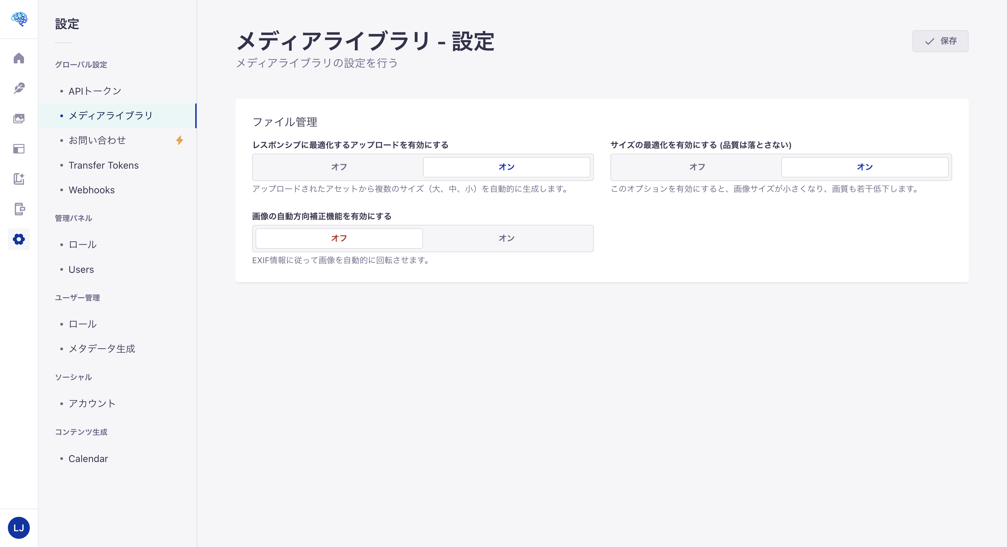Select the Settings gear icon
The image size is (1007, 547).
coord(19,239)
